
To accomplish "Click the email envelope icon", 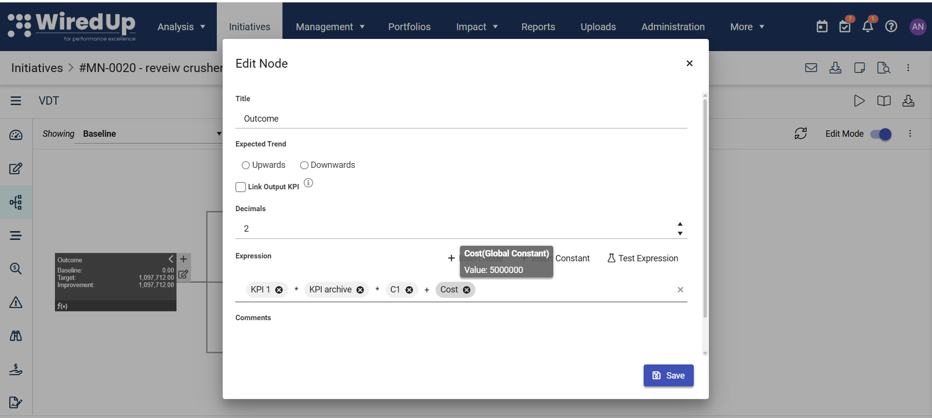I will point(811,68).
